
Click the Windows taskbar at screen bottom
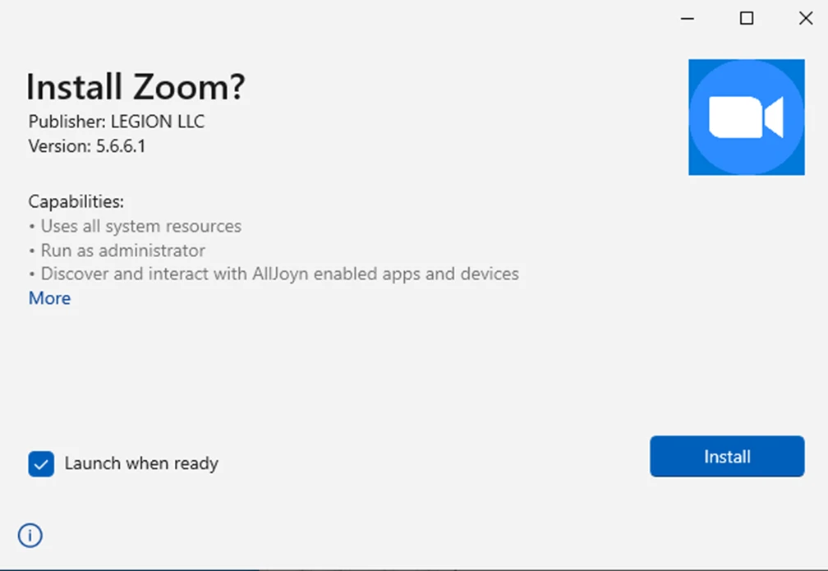click(x=414, y=568)
